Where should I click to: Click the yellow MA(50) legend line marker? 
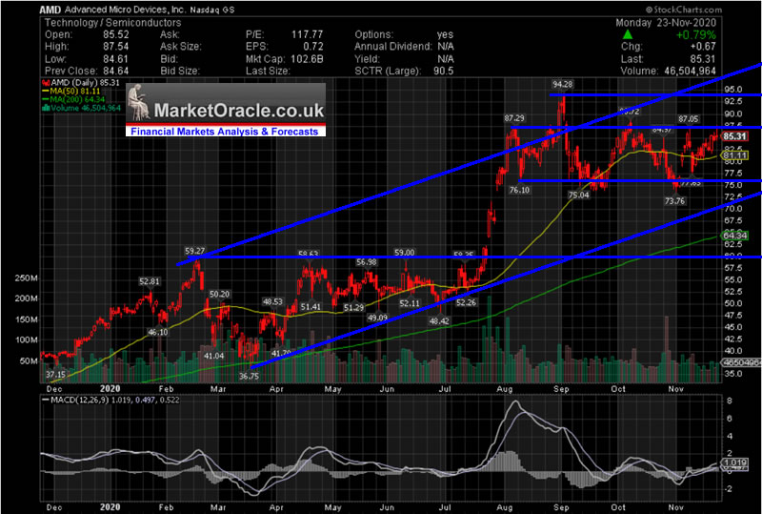(45, 93)
